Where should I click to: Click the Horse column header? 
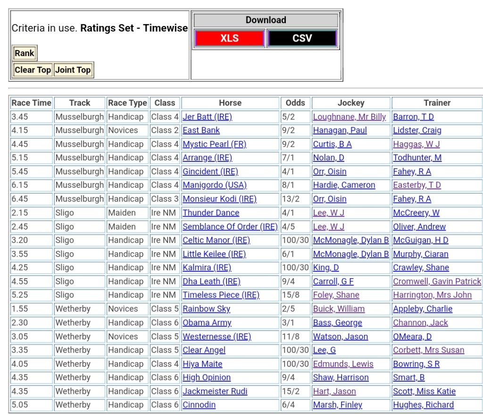coord(230,103)
